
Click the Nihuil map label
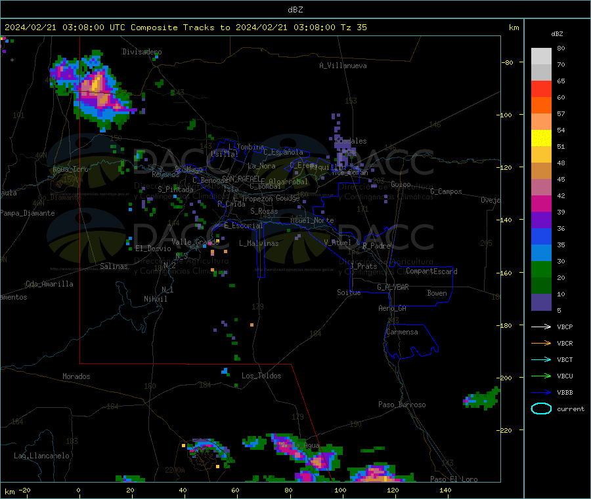tap(155, 299)
